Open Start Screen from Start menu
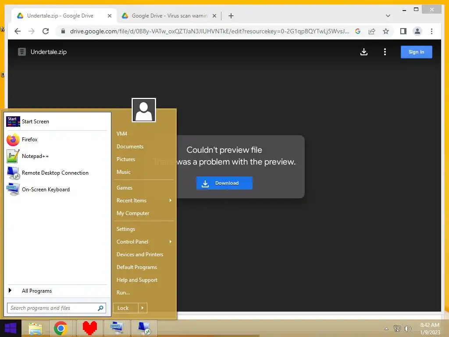The height and width of the screenshot is (337, 449). (x=57, y=122)
